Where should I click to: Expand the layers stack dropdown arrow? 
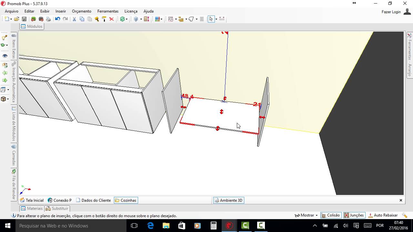[x=141, y=19]
